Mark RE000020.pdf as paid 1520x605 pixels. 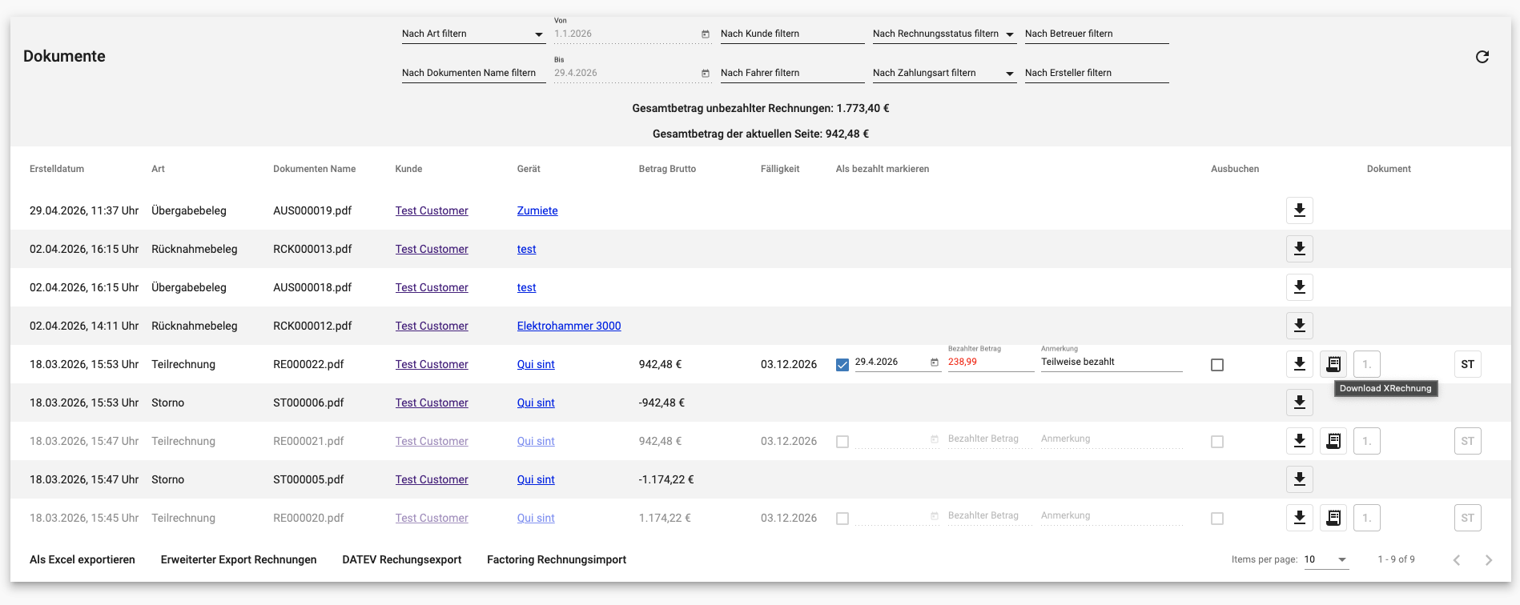click(x=842, y=519)
